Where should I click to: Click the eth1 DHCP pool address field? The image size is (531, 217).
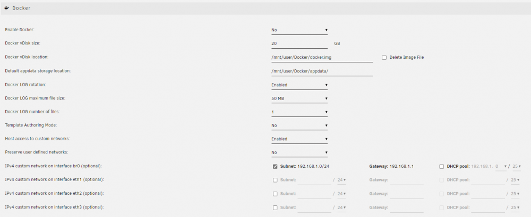coord(487,180)
